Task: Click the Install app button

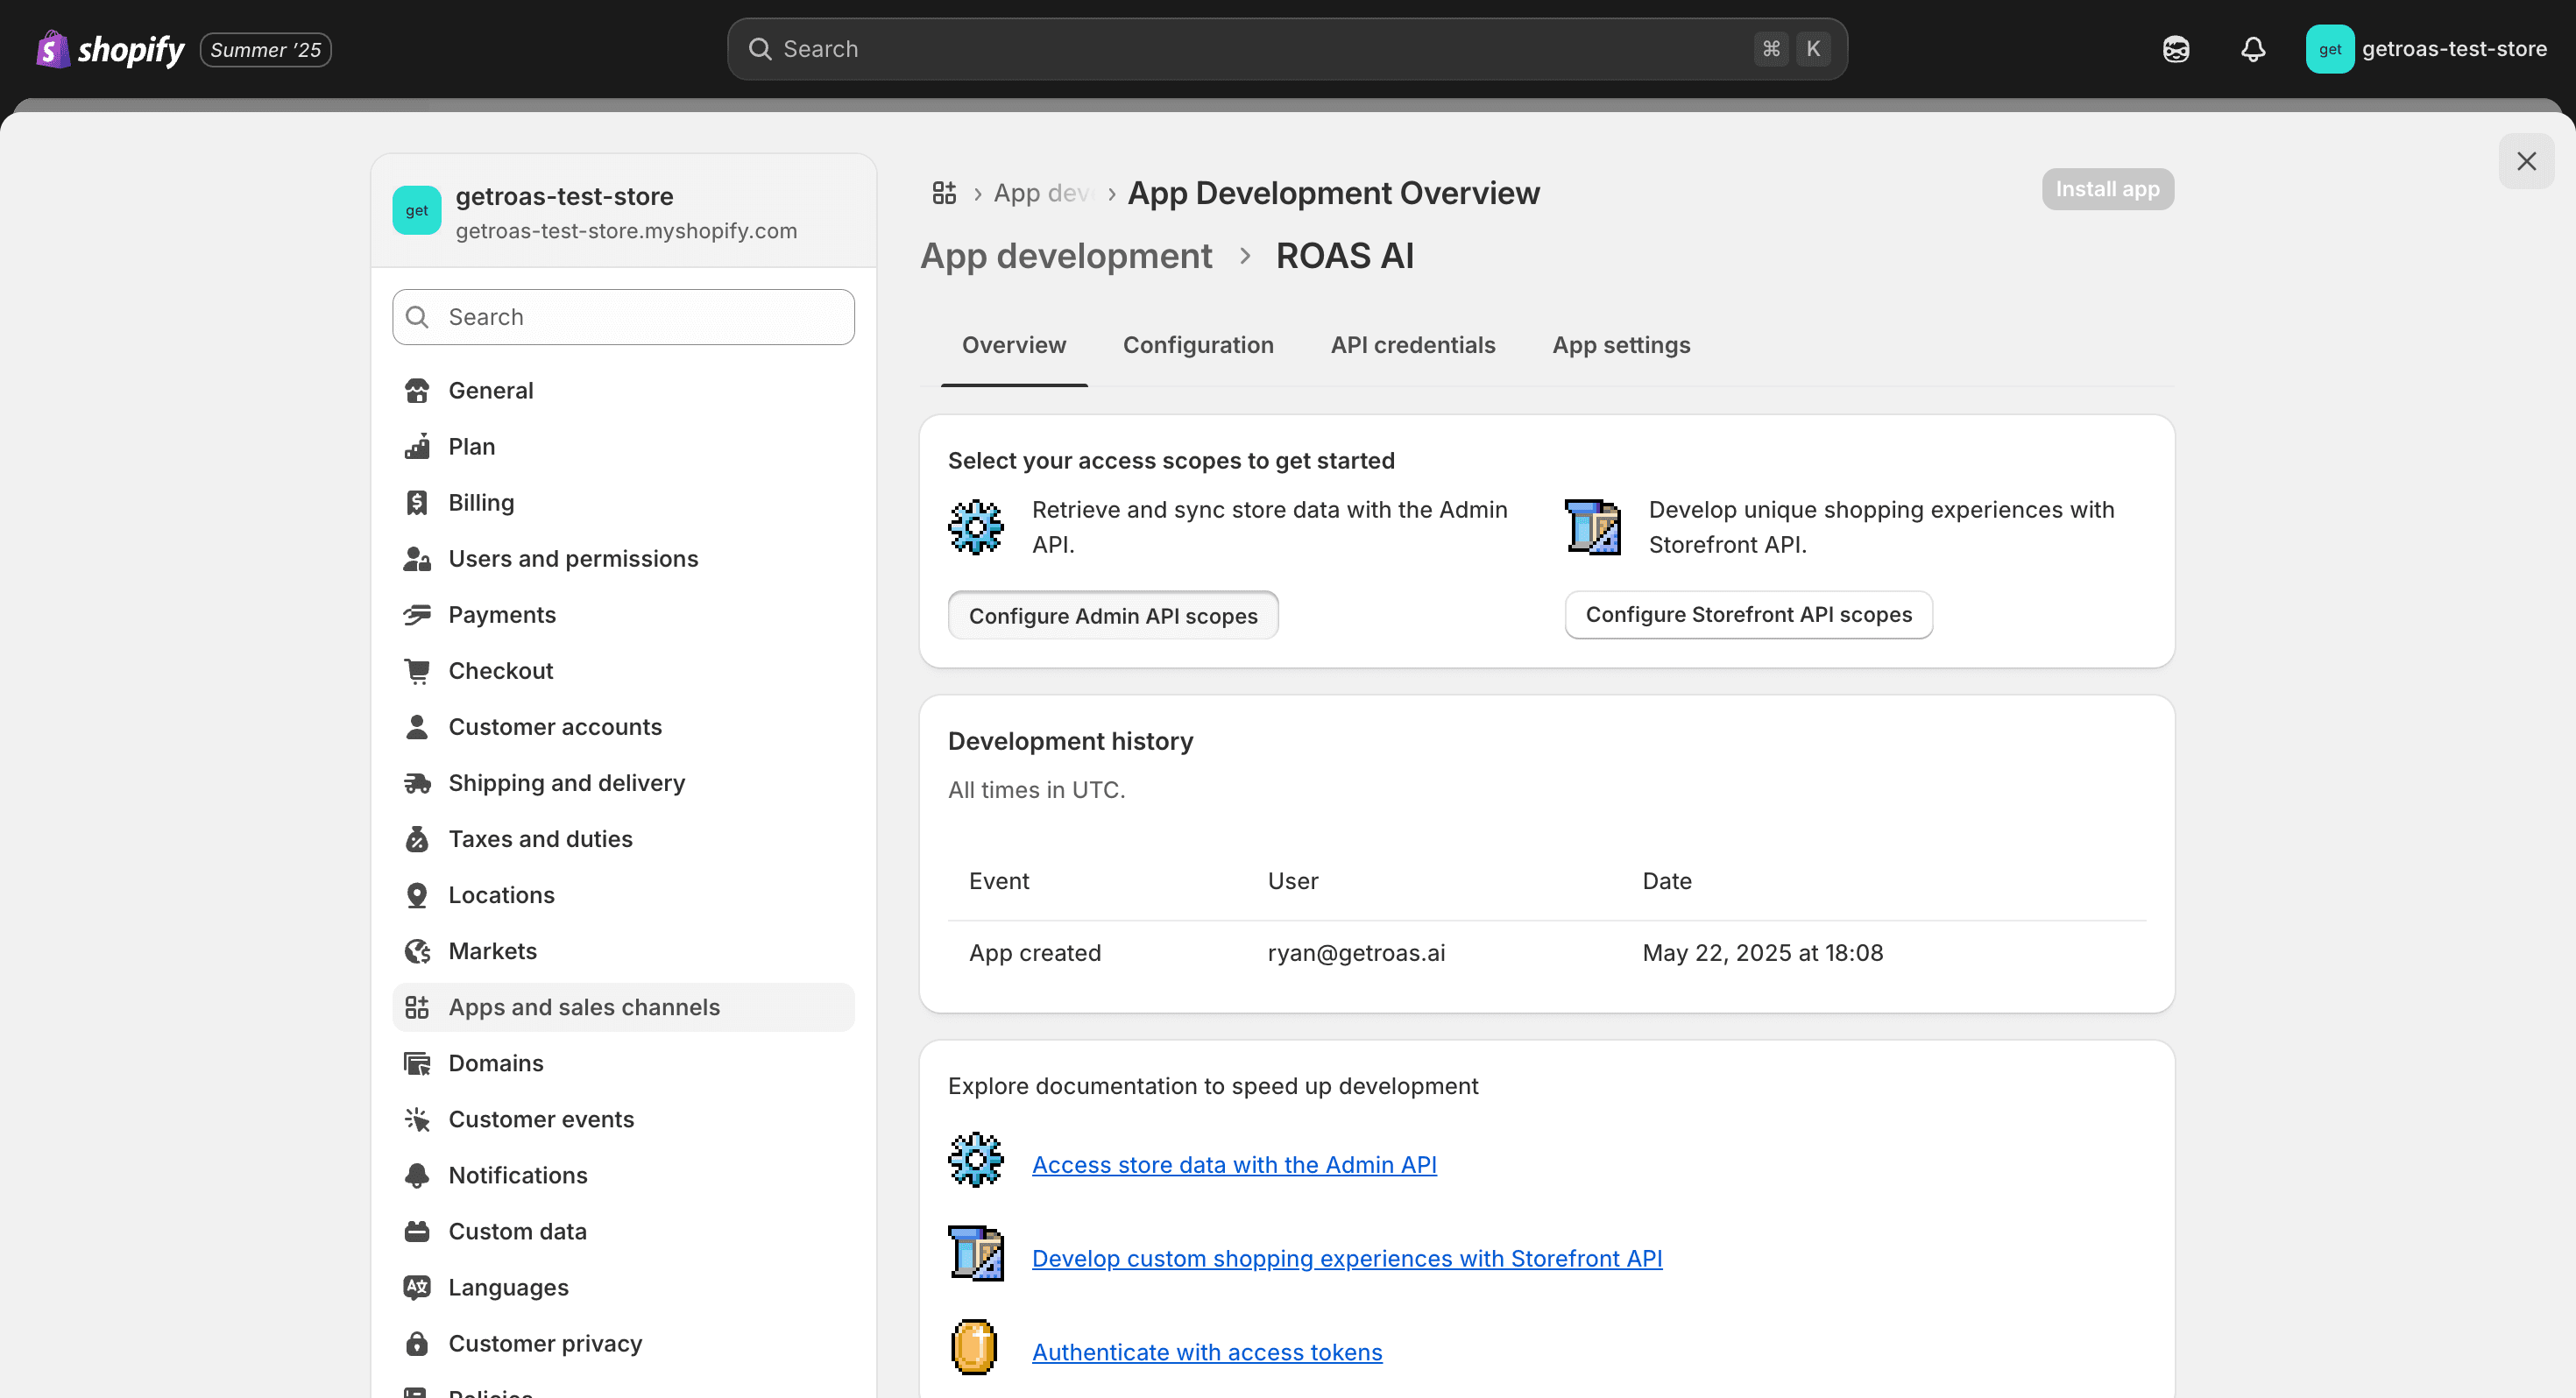Action: [2107, 189]
